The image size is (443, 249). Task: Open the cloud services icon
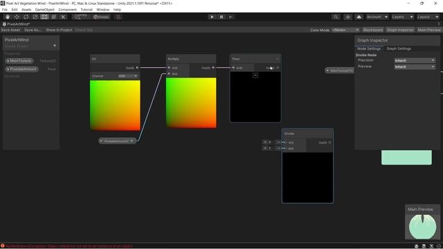359,17
